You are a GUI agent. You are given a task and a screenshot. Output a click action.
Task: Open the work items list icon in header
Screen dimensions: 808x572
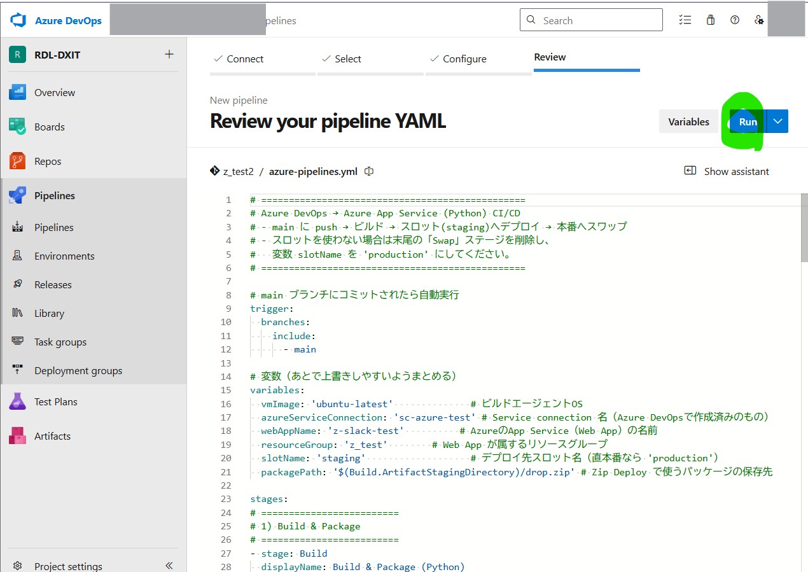coord(685,20)
